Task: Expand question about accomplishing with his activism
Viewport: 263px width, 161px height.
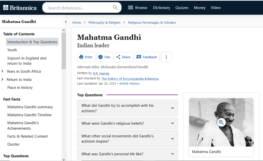Action: coord(127,108)
